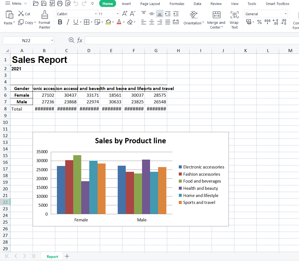Go to last sheet navigation arrow
The width and height of the screenshot is (299, 261).
tap(33, 256)
